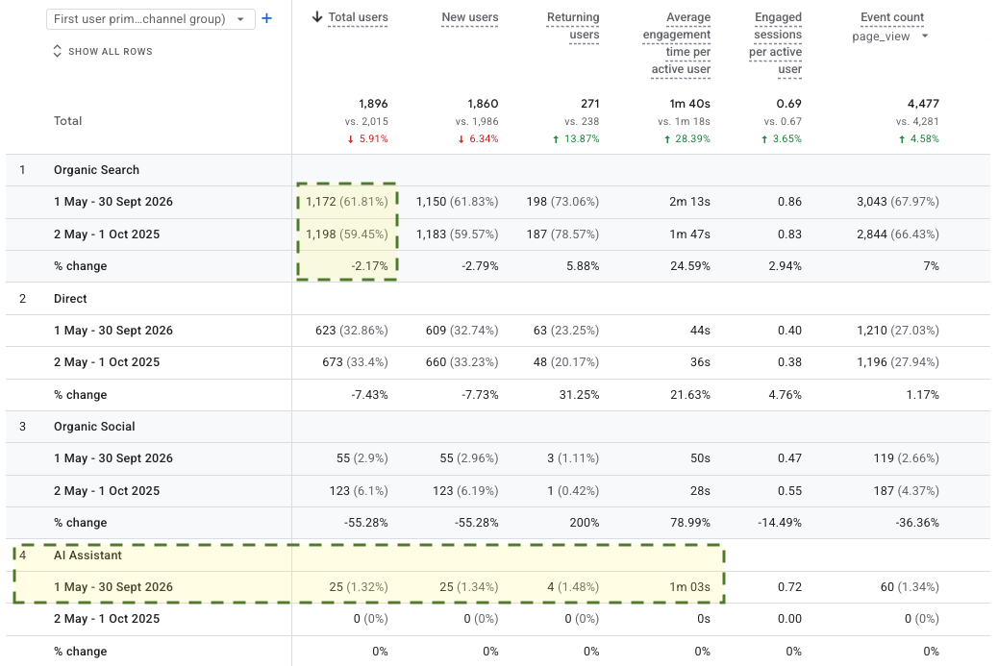
Task: Click Organic Social 2025 total users 123 (6.1%)
Action: (x=359, y=490)
